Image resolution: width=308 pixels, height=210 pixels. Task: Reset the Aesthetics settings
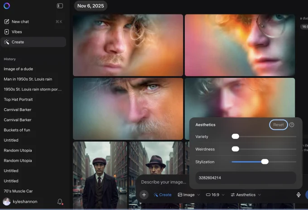[x=279, y=125]
